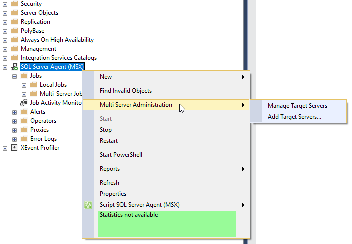Screen dimensions: 352x244
Task: Open the New submenu arrow
Action: 243,77
